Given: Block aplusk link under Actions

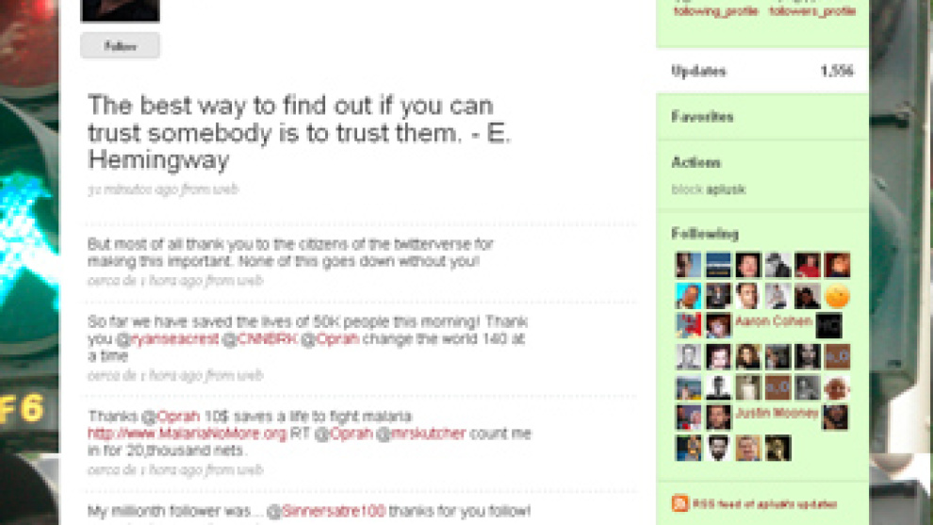Looking at the screenshot, I should pos(708,189).
